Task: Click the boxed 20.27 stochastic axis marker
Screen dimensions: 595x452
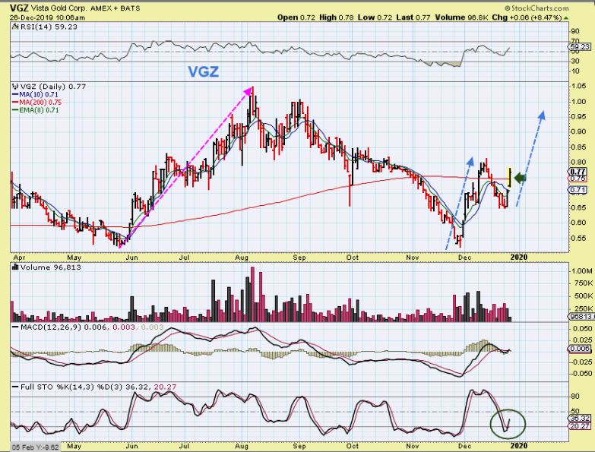Action: (580, 426)
